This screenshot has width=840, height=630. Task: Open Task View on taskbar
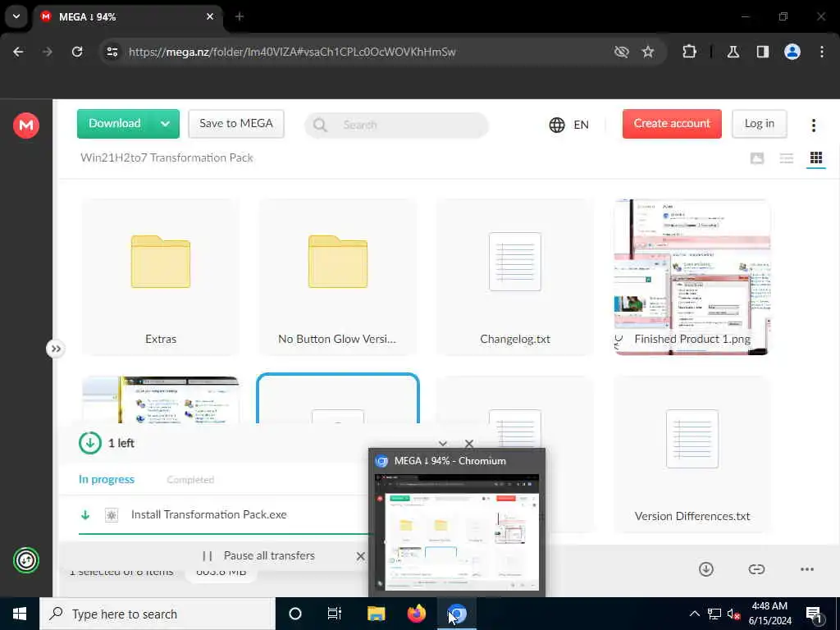pos(335,614)
